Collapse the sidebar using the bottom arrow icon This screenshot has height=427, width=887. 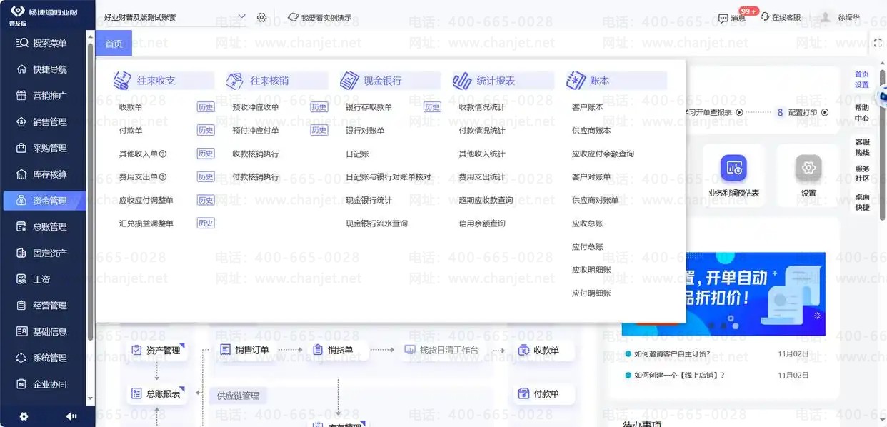pyautogui.click(x=71, y=416)
